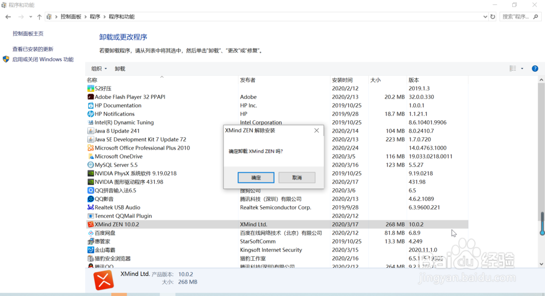Click 程序和功能 in breadcrumb path
The height and width of the screenshot is (296, 545).
[122, 17]
